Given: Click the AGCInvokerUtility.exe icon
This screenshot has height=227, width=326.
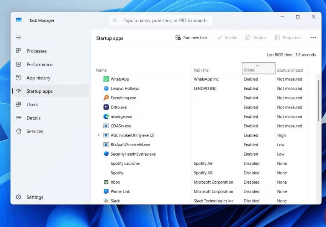Looking at the screenshot, I should click(106, 135).
